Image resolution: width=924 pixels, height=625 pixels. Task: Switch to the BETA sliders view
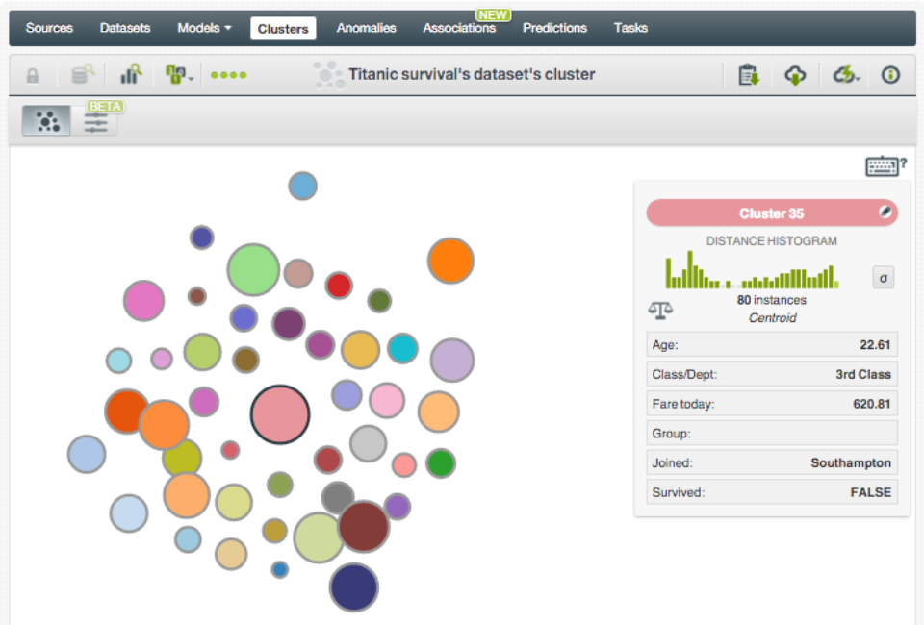95,122
